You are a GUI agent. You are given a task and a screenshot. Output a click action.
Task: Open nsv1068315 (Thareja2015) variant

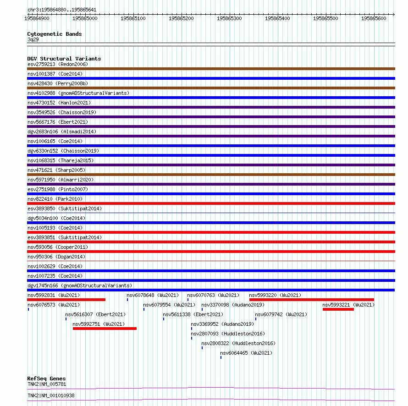coord(61,160)
